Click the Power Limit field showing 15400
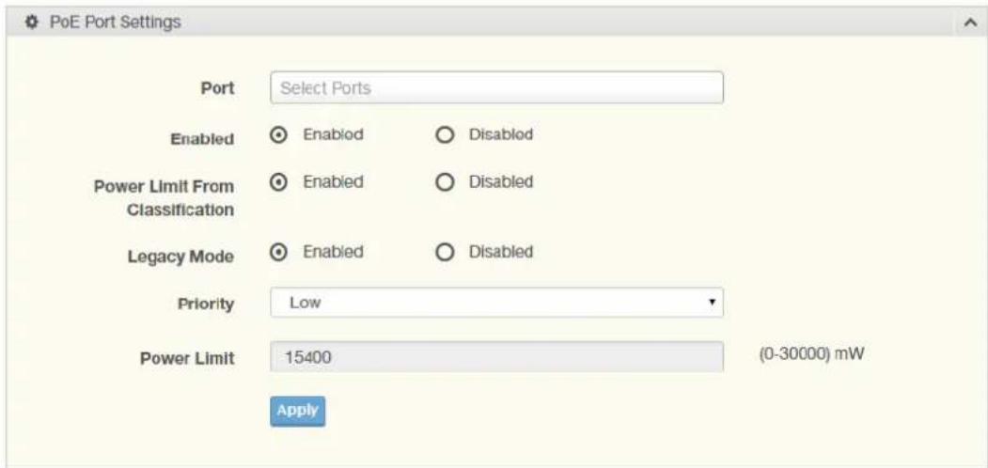Viewport: 988px width, 468px height. coord(496,357)
